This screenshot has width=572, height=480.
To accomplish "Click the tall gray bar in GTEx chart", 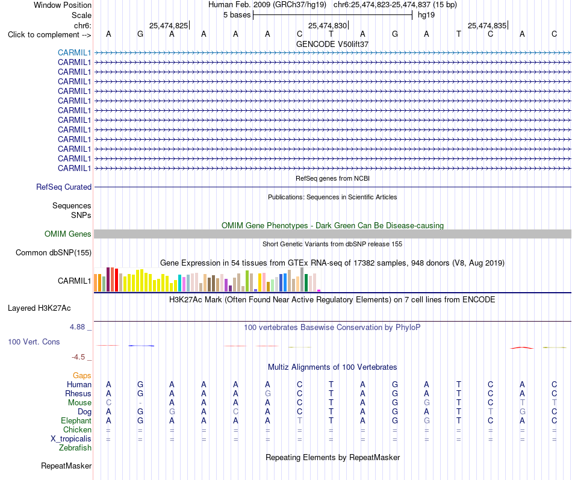I will [x=302, y=279].
